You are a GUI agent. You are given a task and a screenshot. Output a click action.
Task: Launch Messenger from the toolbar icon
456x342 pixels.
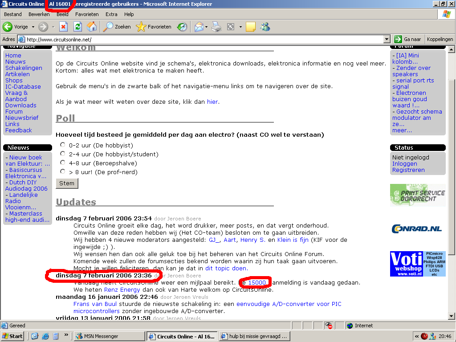pyautogui.click(x=265, y=27)
